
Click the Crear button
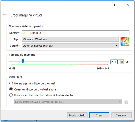(x=99, y=115)
